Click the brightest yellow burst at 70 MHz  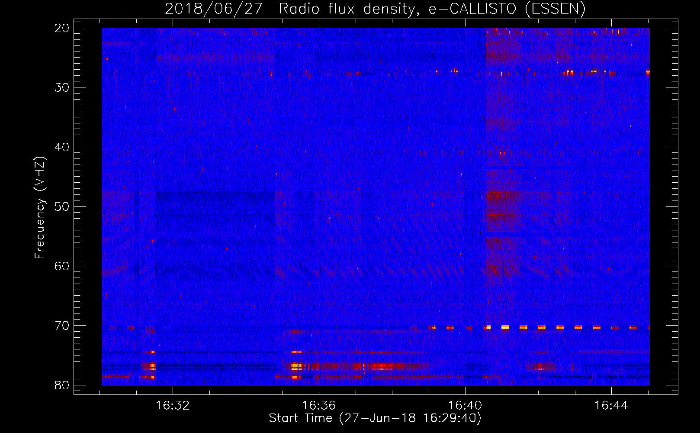[x=505, y=328]
